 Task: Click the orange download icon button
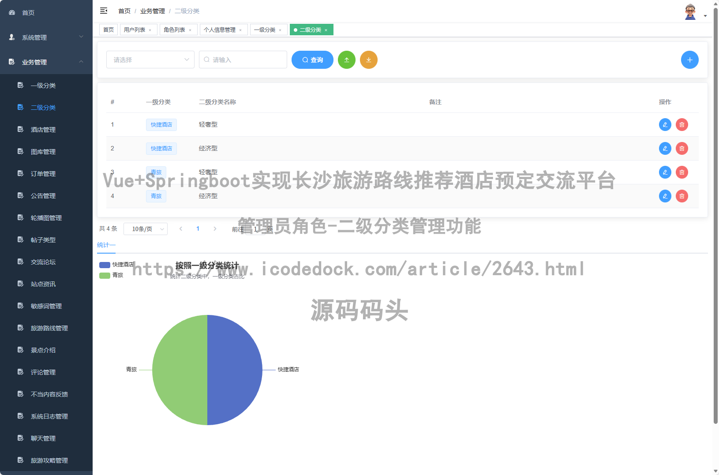pyautogui.click(x=369, y=60)
